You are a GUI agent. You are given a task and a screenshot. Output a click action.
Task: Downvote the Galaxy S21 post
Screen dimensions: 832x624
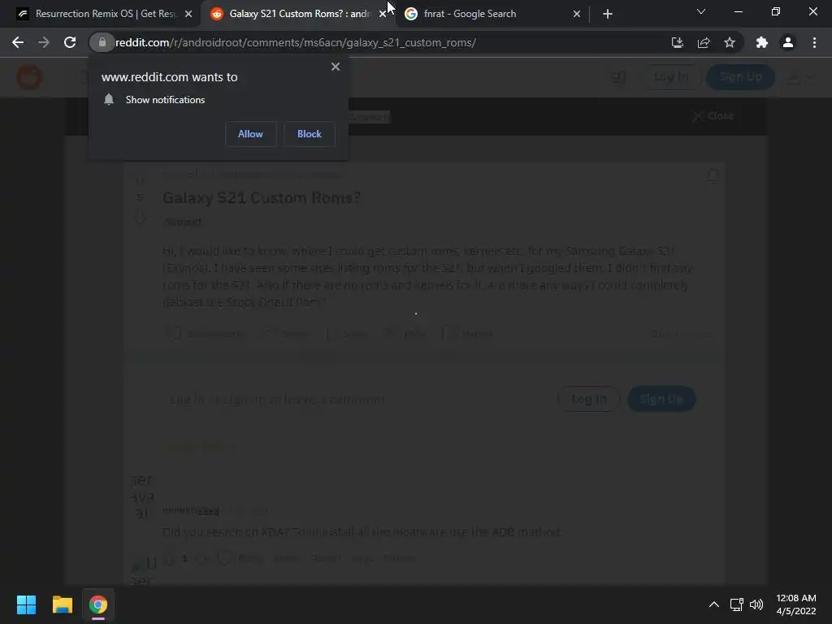140,217
